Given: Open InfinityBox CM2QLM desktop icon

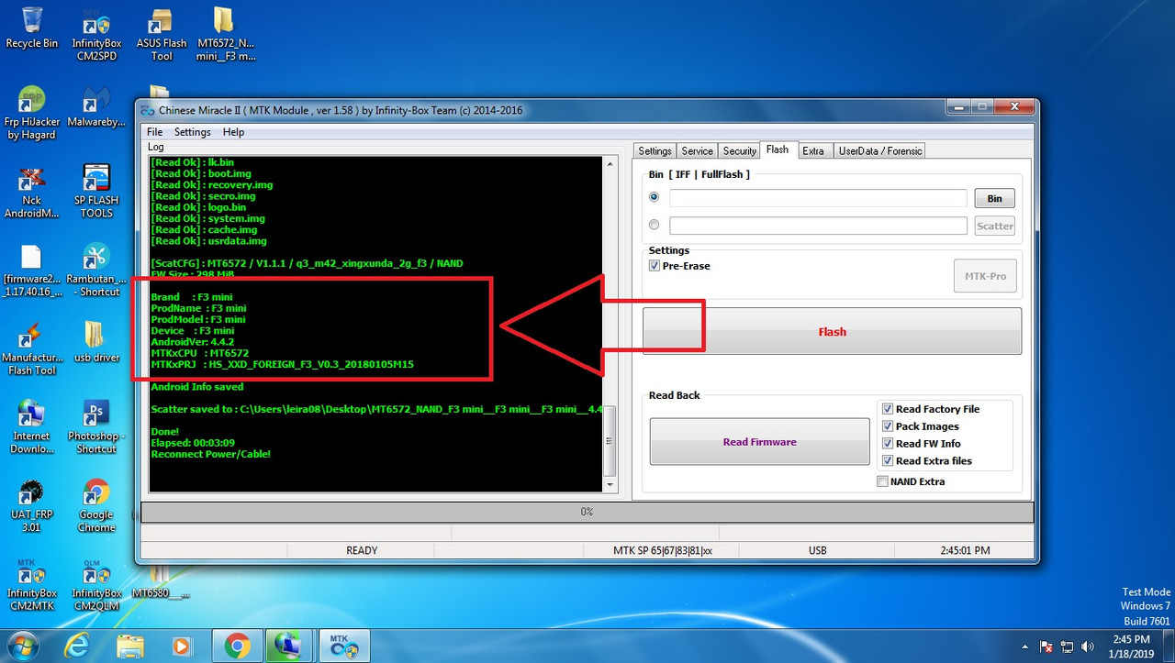Looking at the screenshot, I should pos(96,585).
